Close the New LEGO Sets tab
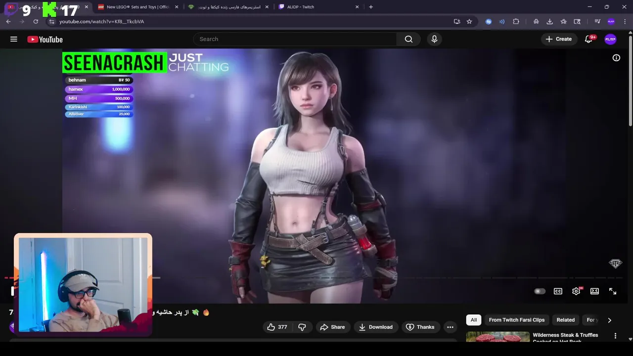The height and width of the screenshot is (356, 633). pos(177,7)
